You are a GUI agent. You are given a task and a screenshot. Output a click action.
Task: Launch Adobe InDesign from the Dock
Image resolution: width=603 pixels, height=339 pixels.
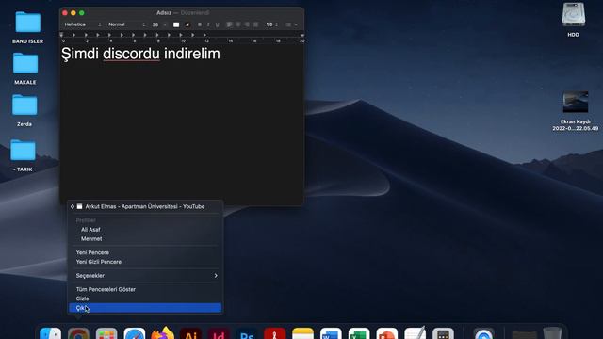[x=219, y=333]
